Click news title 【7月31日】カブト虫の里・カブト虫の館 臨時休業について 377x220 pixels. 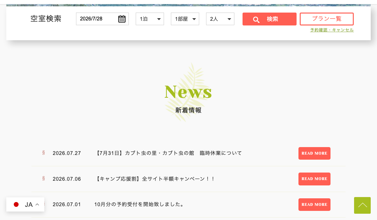tap(168, 153)
